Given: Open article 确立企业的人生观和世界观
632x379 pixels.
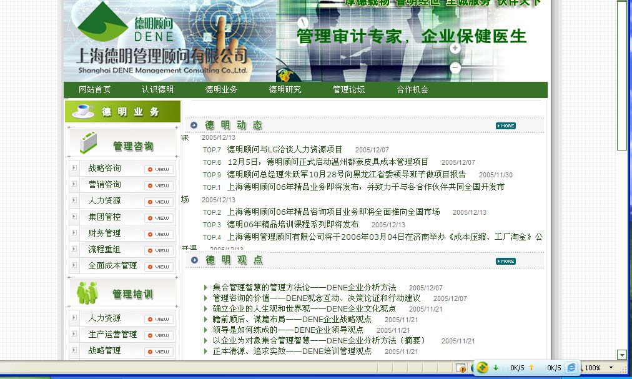Looking at the screenshot, I should pos(304,309).
